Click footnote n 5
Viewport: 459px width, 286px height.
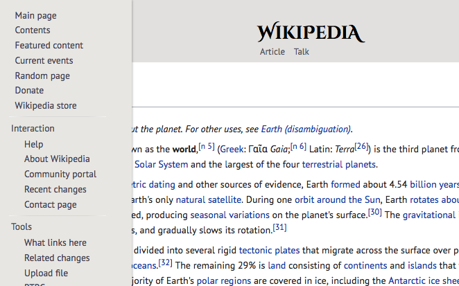tap(207, 146)
